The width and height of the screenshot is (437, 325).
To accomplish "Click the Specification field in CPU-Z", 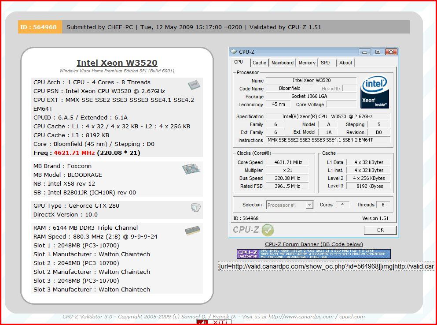I will point(328,116).
